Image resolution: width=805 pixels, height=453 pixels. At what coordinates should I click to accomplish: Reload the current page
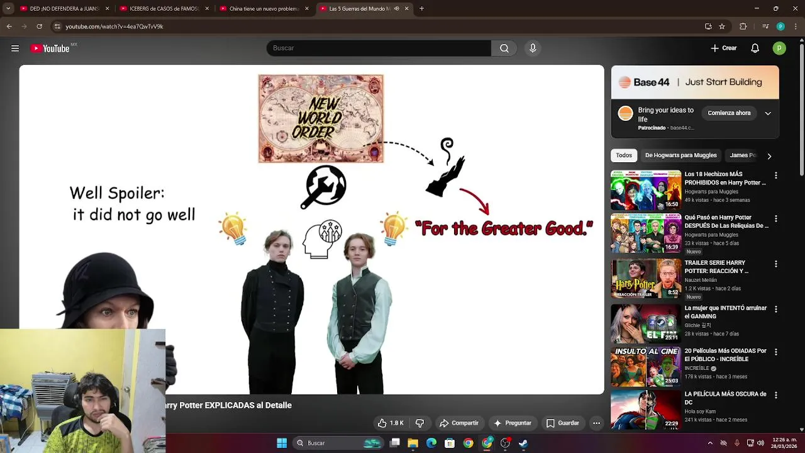pos(39,26)
